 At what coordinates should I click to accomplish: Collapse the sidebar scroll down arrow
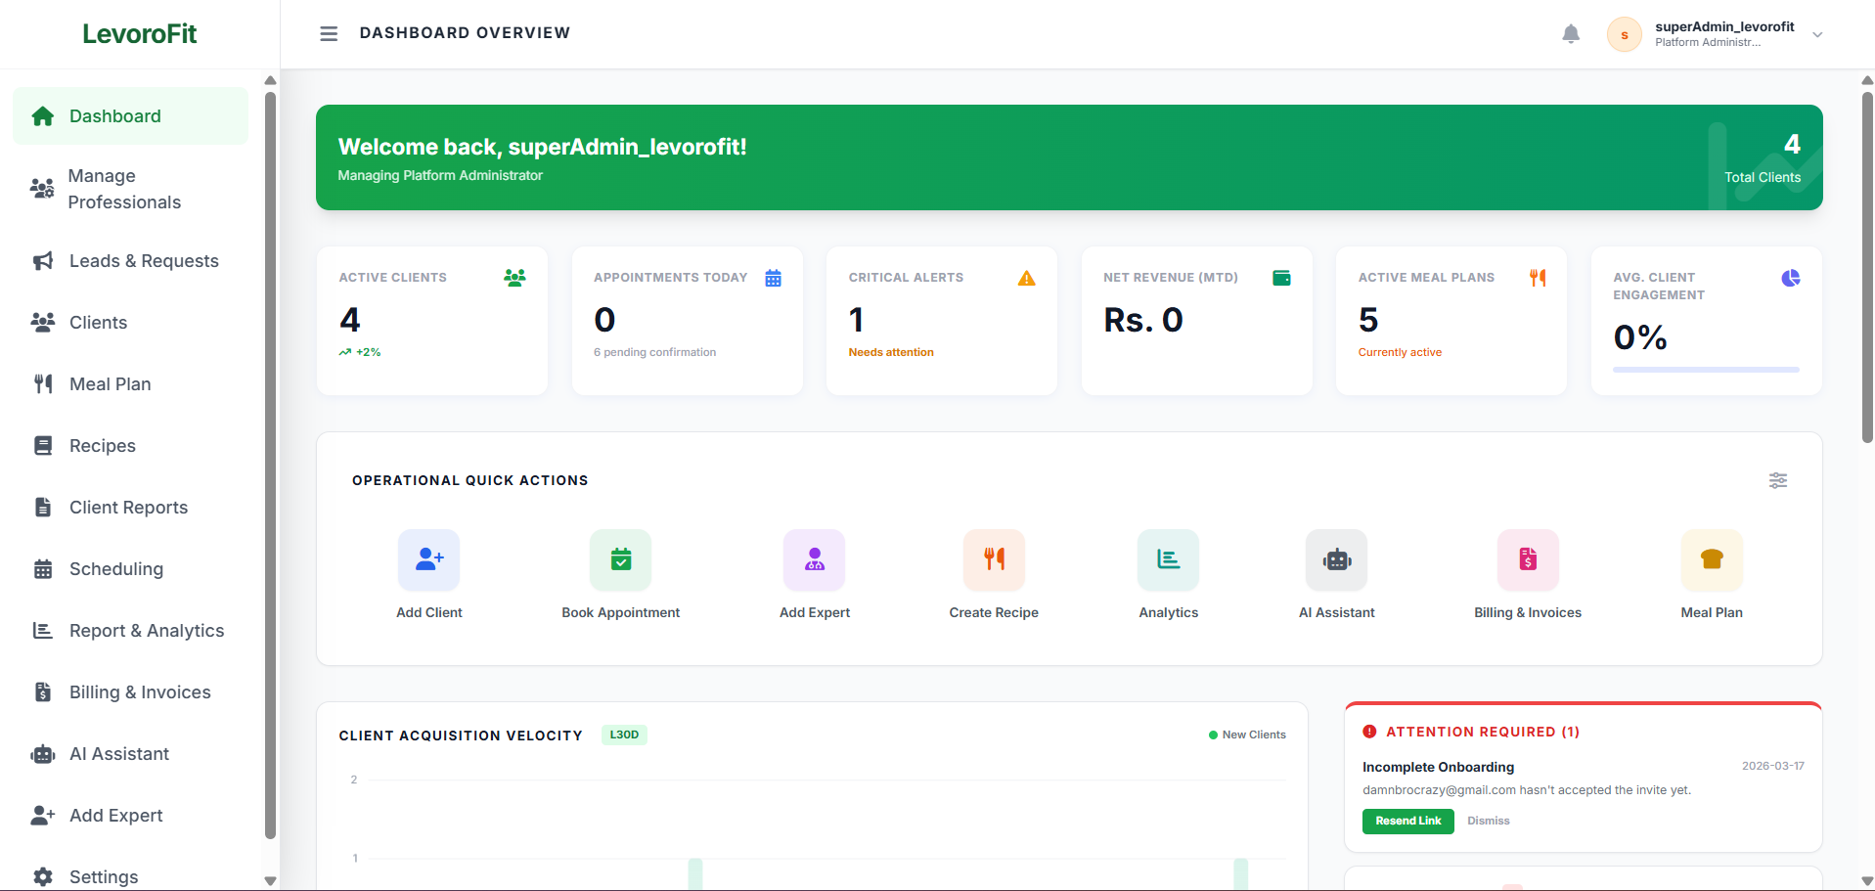click(270, 880)
